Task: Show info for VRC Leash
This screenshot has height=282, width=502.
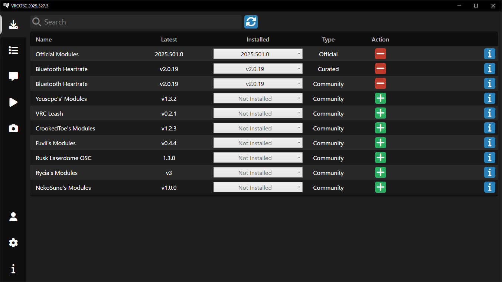Action: click(x=489, y=113)
